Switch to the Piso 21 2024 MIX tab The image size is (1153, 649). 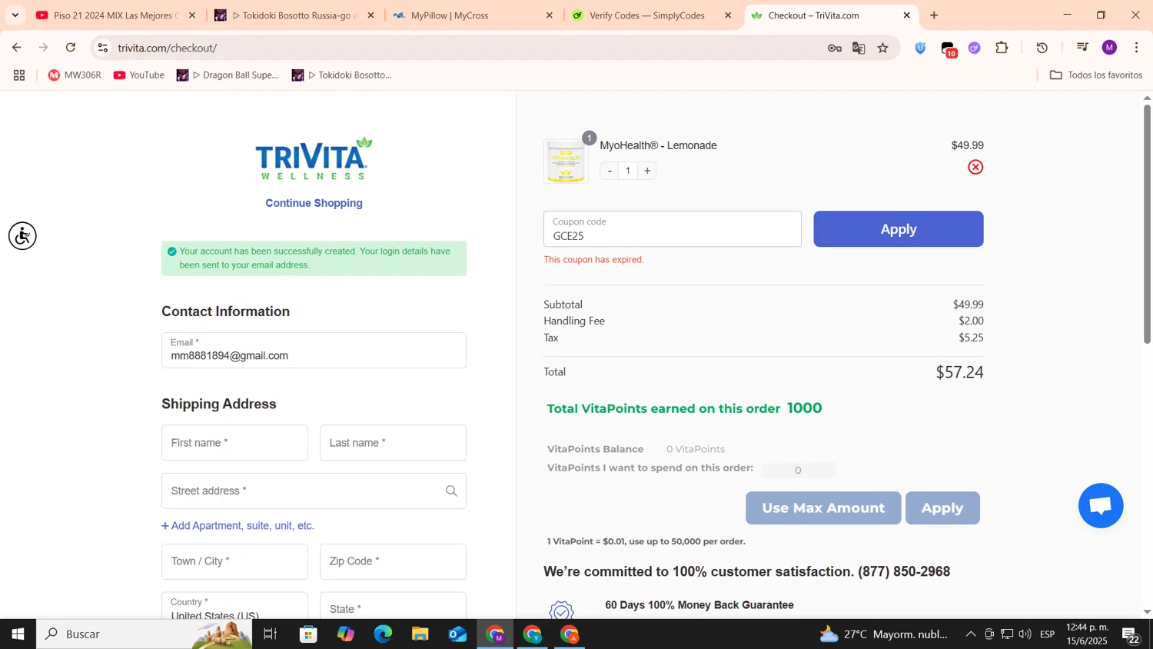coord(114,15)
